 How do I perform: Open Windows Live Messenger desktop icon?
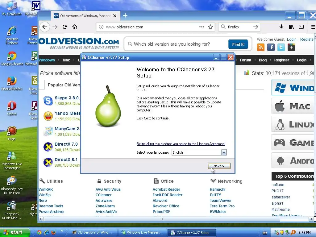click(x=12, y=161)
